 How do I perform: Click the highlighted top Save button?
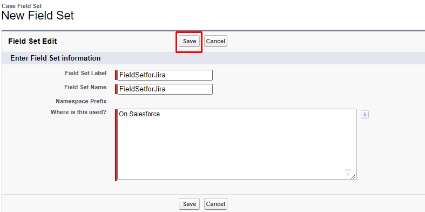coord(189,41)
